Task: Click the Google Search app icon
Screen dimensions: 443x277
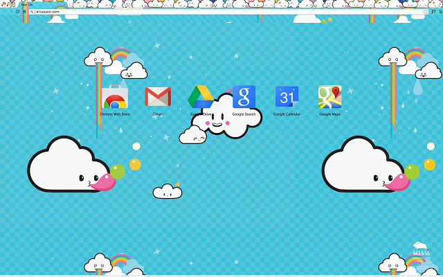Action: [x=244, y=97]
